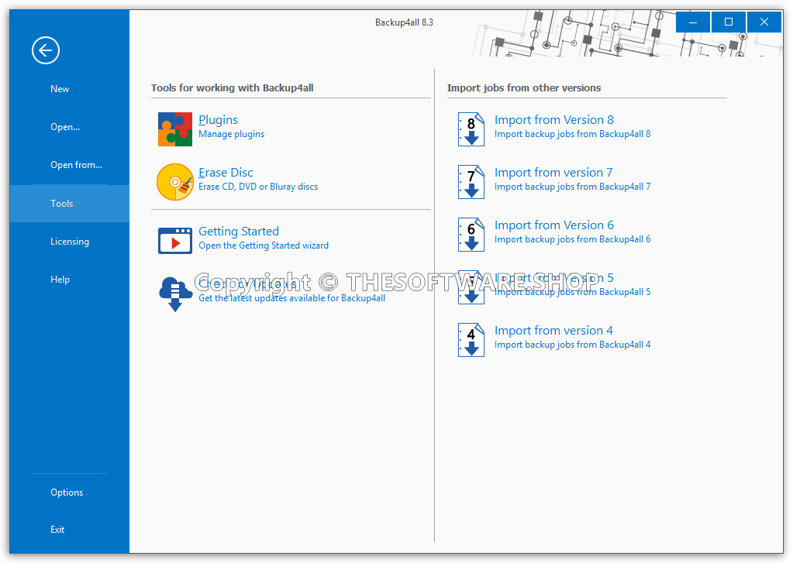Viewport: 793px width, 563px height.
Task: Click the cloud download updates icon
Action: coord(175,294)
